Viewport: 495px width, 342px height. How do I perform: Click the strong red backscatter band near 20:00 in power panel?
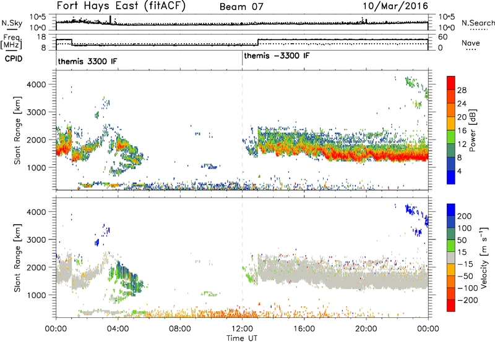[x=366, y=155]
